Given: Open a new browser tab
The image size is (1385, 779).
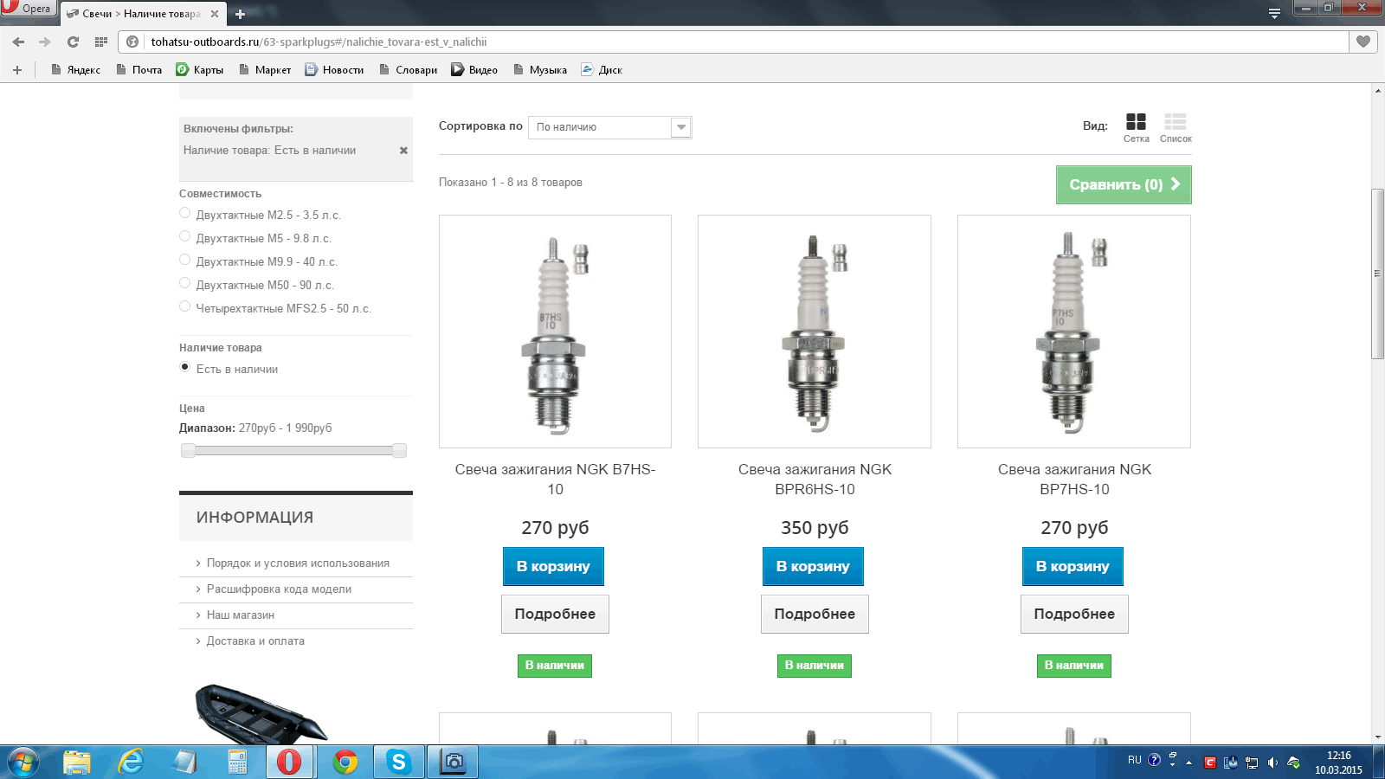Looking at the screenshot, I should (240, 14).
